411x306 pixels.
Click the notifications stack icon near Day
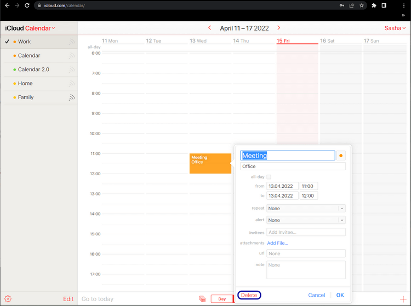coord(202,299)
